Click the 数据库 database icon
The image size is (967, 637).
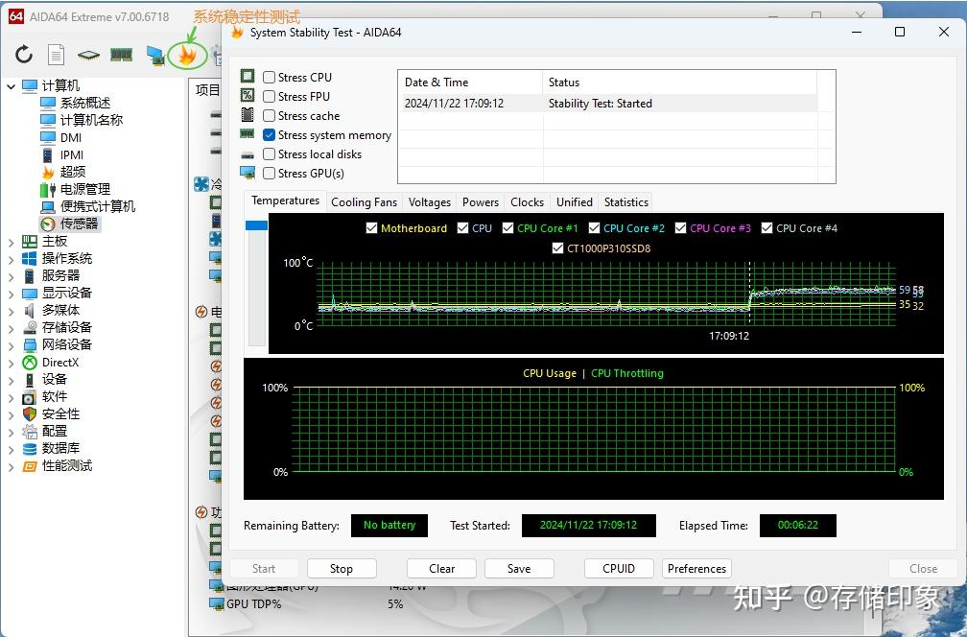tap(30, 448)
